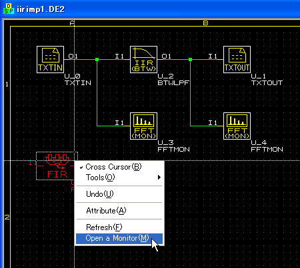The width and height of the screenshot is (300, 268).
Task: Click the green junction node before TXTOUT
Action: pos(190,59)
